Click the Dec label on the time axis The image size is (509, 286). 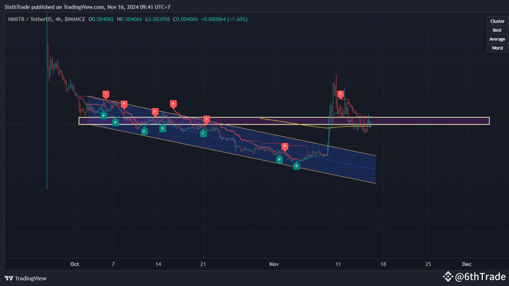(x=467, y=264)
